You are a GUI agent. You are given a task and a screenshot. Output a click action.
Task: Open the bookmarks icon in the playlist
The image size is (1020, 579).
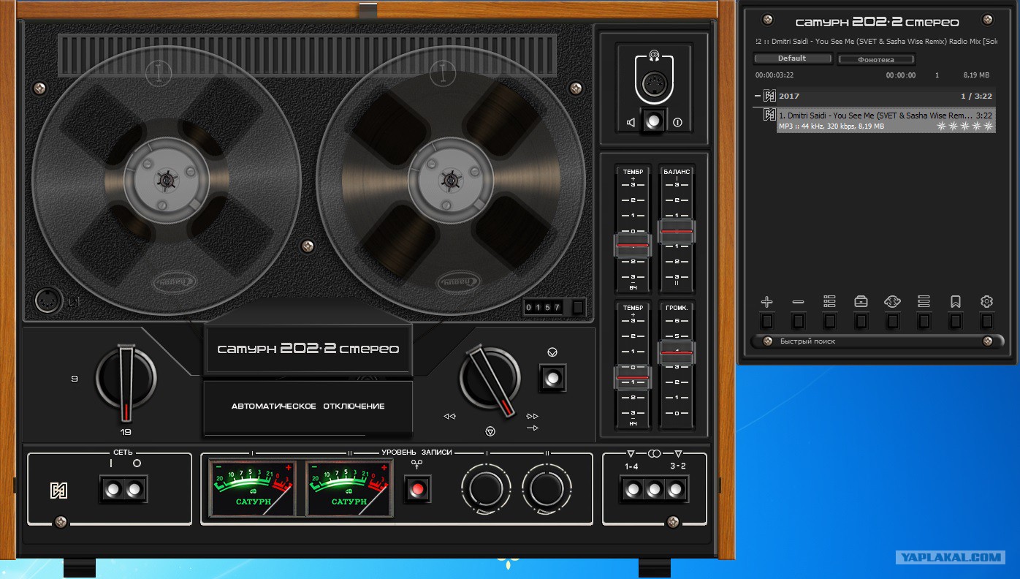click(x=955, y=302)
